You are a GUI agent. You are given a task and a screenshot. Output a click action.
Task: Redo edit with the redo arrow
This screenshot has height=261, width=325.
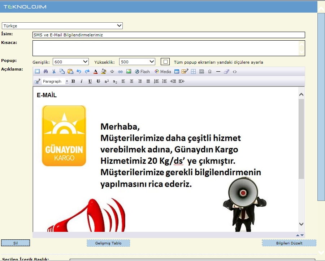coord(87,72)
